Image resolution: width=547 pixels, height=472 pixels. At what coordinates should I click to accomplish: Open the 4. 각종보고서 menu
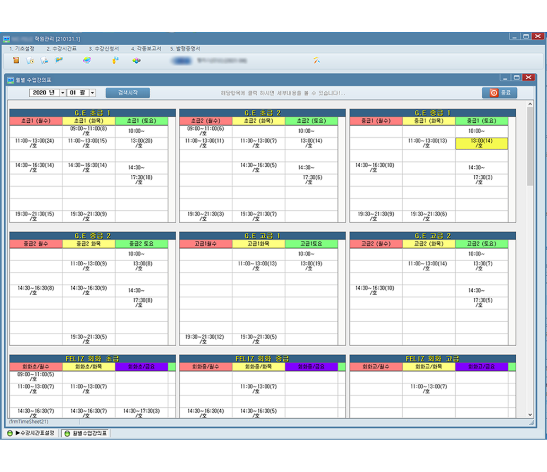(146, 49)
